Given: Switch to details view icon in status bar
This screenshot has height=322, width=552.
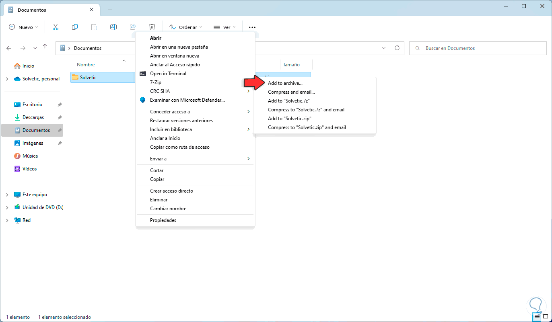Looking at the screenshot, I should pyautogui.click(x=537, y=317).
